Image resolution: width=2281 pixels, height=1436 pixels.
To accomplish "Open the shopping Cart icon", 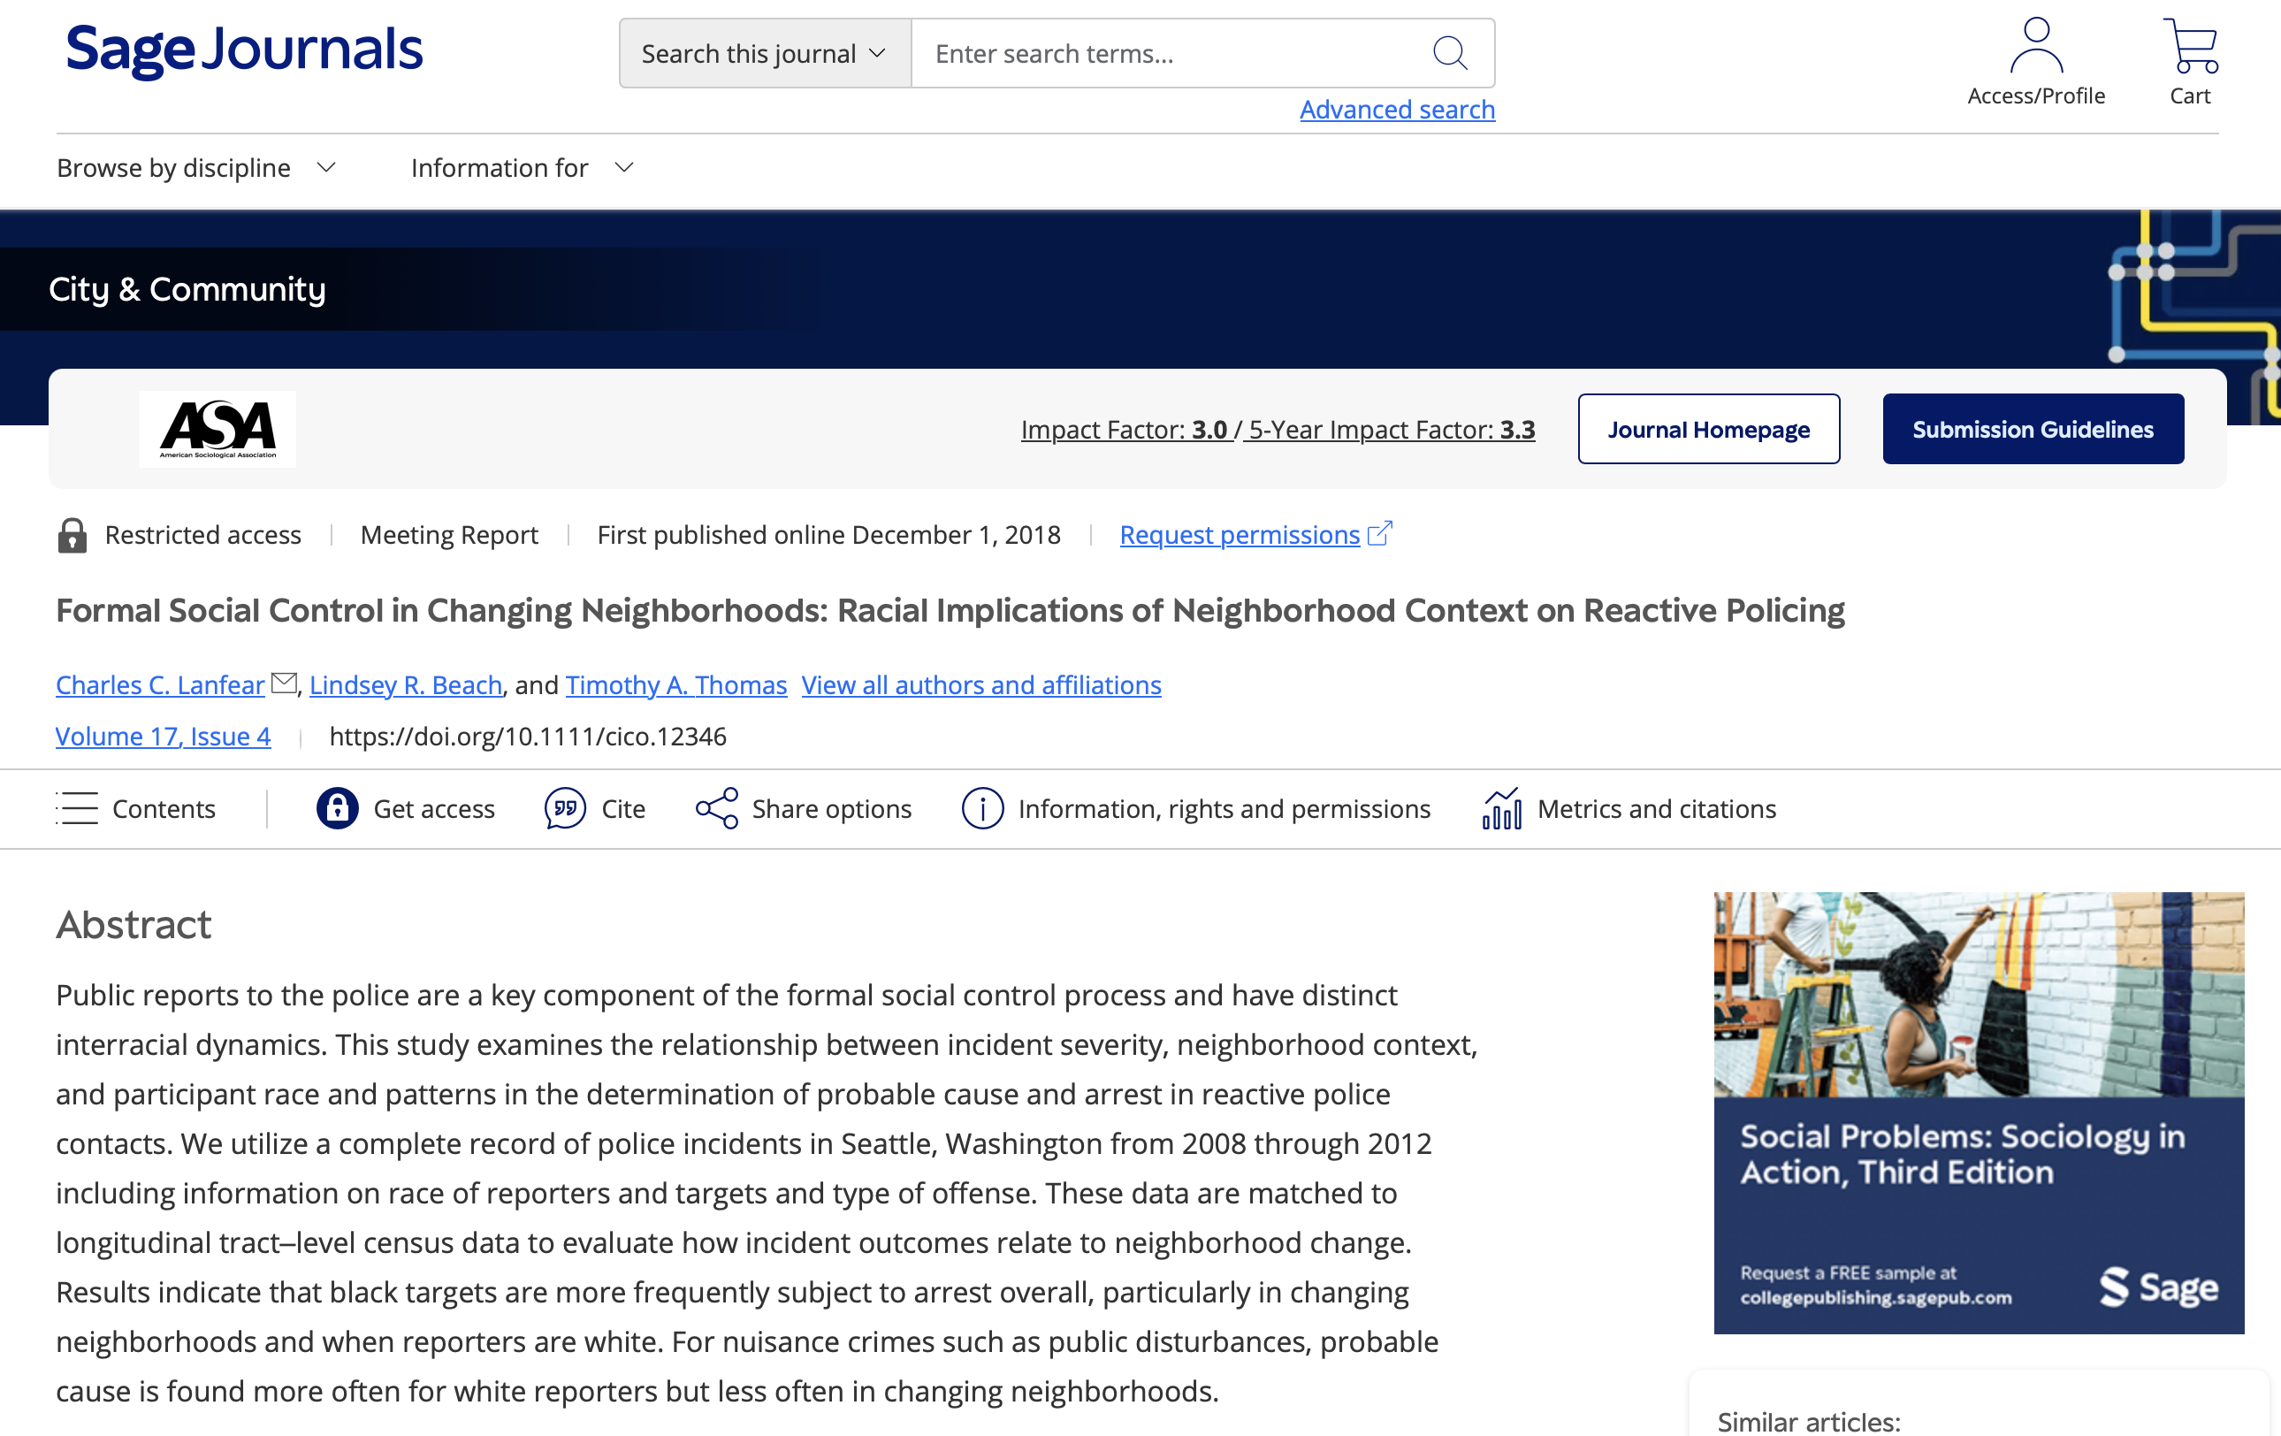I will click(2189, 45).
